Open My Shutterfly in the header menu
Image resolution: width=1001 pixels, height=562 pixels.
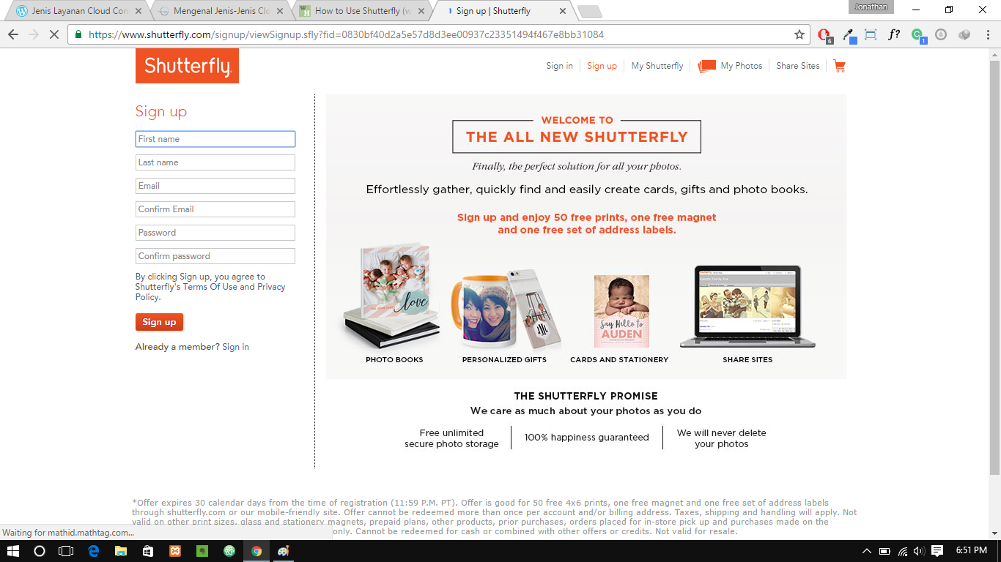pyautogui.click(x=657, y=66)
